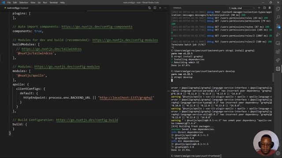Screen dimensions: 282x158
Task: Open the Explorer view in the activity bar
Action: (x=278, y=9)
